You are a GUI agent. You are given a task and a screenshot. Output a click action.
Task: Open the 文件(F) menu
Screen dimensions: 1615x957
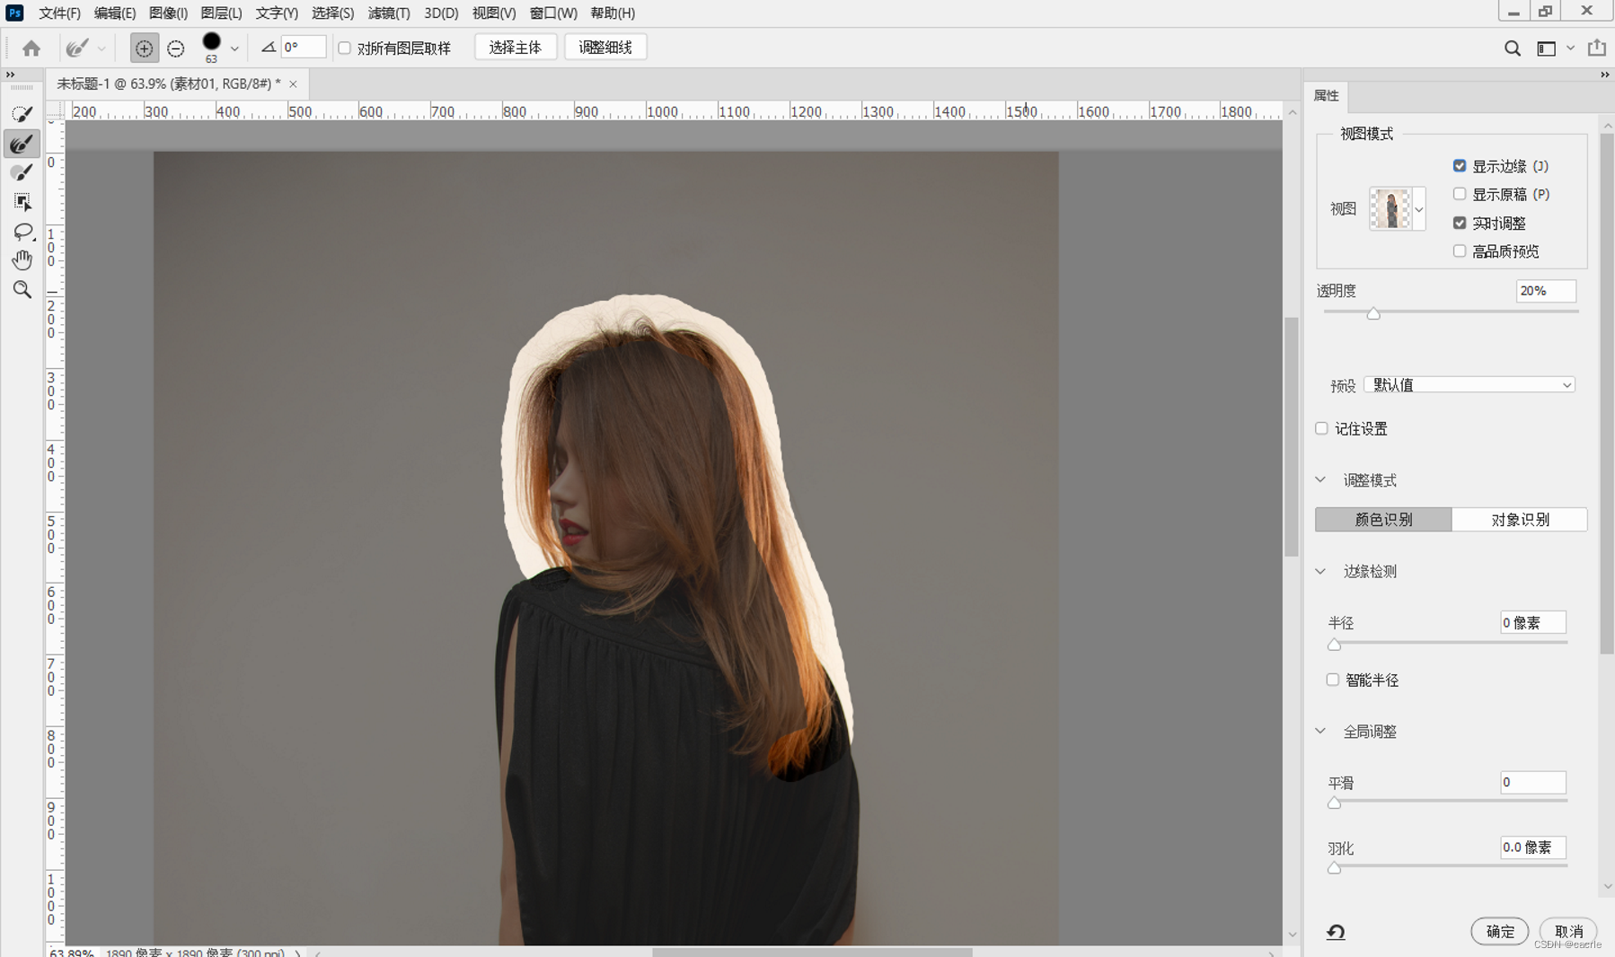[59, 13]
